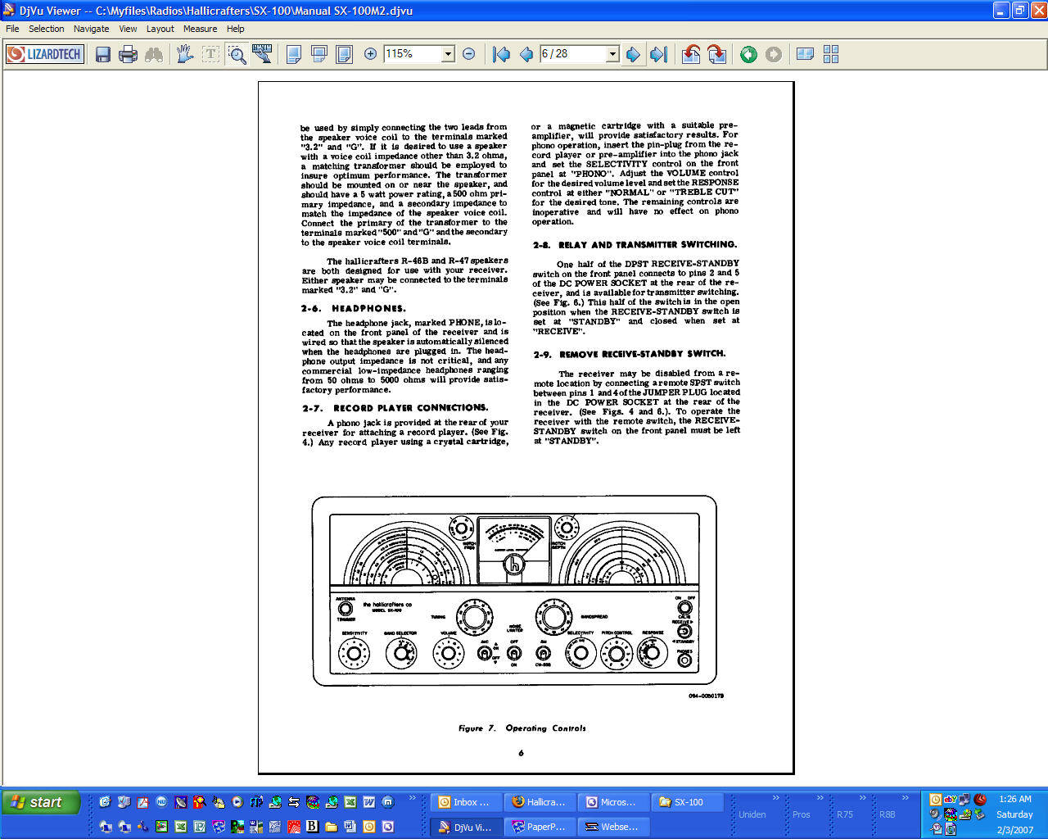Image resolution: width=1048 pixels, height=839 pixels.
Task: Expand the Quick Launch overflow chevron
Action: click(x=413, y=797)
